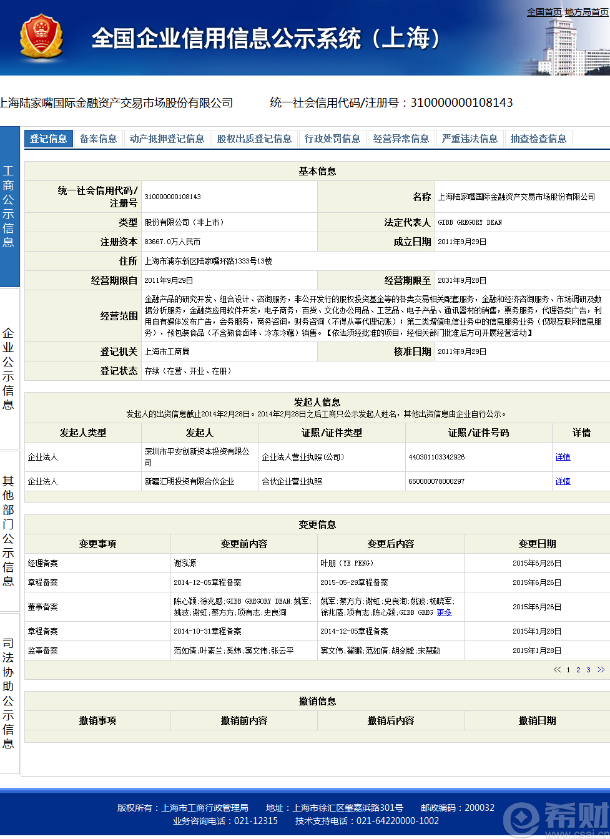Click the 发起人信息 section heading
The height and width of the screenshot is (839, 610).
coord(317,402)
